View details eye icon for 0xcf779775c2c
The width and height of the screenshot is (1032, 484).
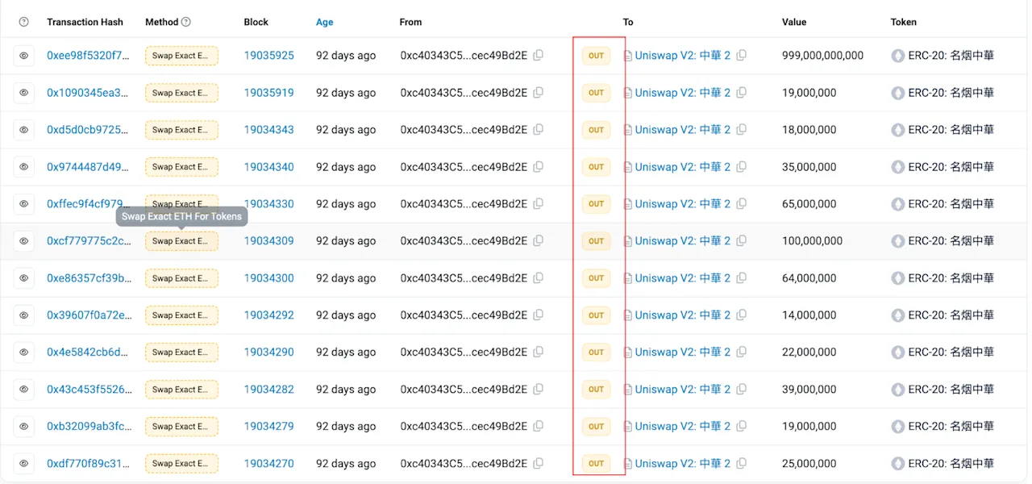(23, 241)
